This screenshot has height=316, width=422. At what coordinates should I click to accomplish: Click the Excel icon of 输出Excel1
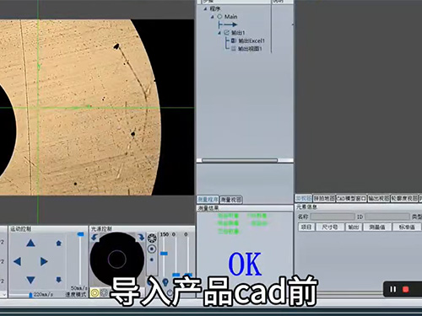pos(234,40)
